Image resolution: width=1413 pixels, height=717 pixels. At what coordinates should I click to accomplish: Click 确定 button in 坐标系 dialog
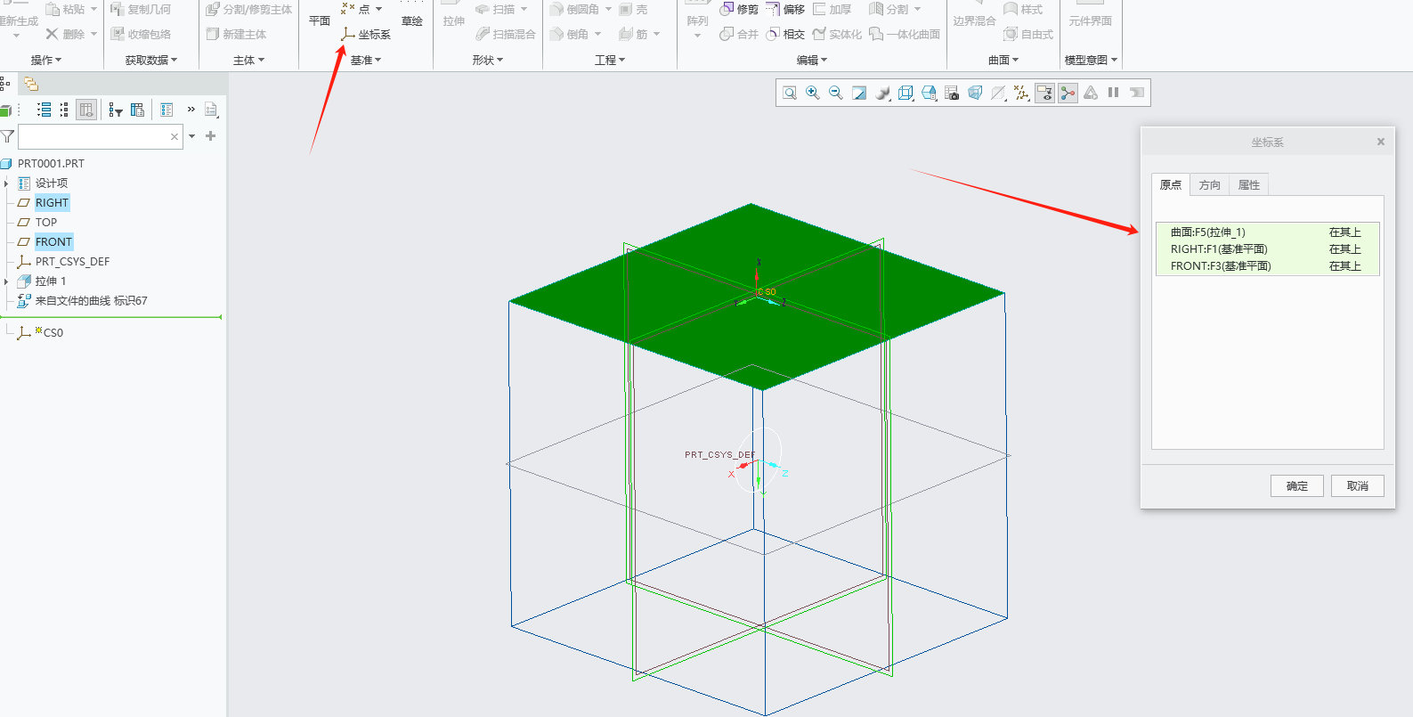coord(1297,486)
